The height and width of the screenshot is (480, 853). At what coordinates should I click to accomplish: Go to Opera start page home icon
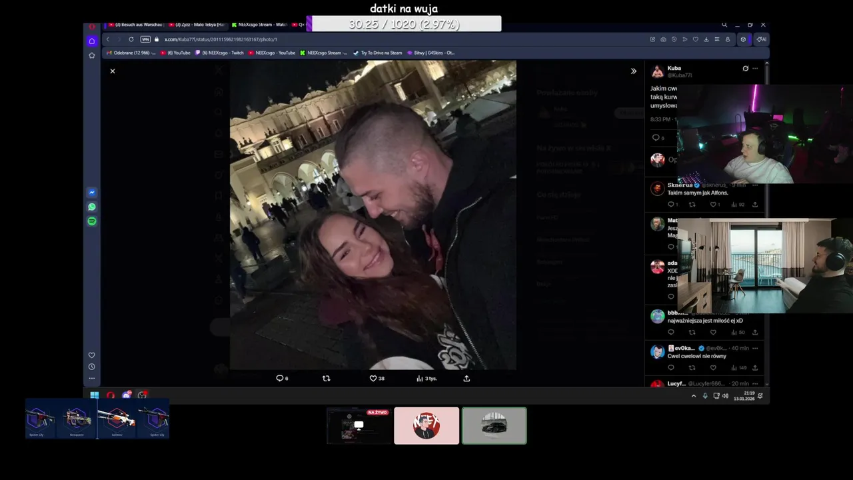[x=92, y=41]
